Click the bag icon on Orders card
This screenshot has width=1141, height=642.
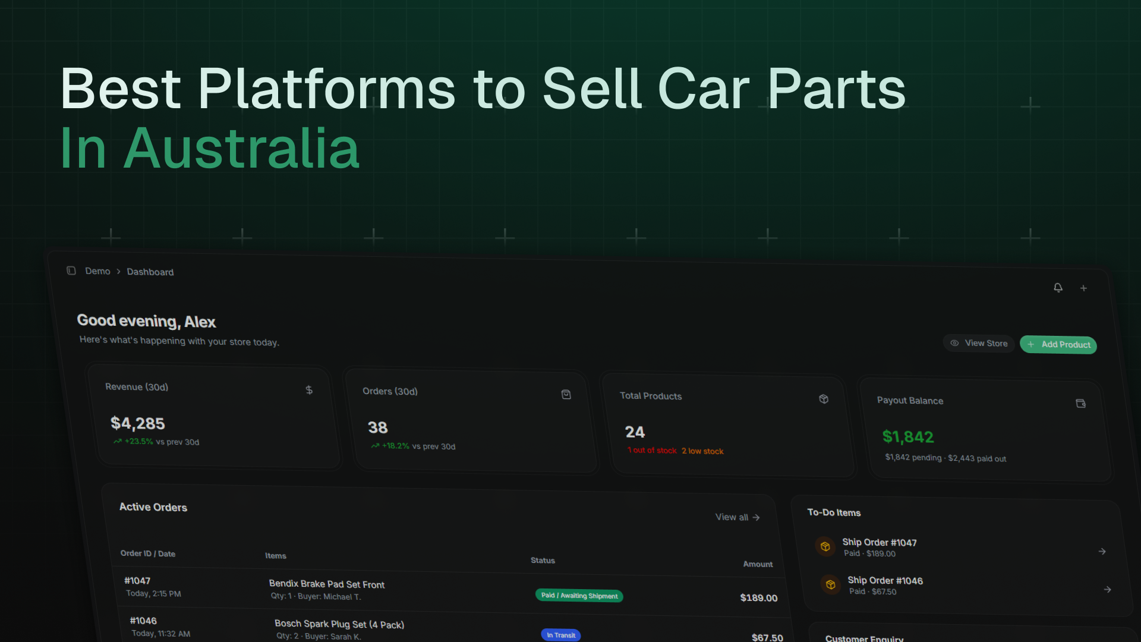pyautogui.click(x=566, y=395)
